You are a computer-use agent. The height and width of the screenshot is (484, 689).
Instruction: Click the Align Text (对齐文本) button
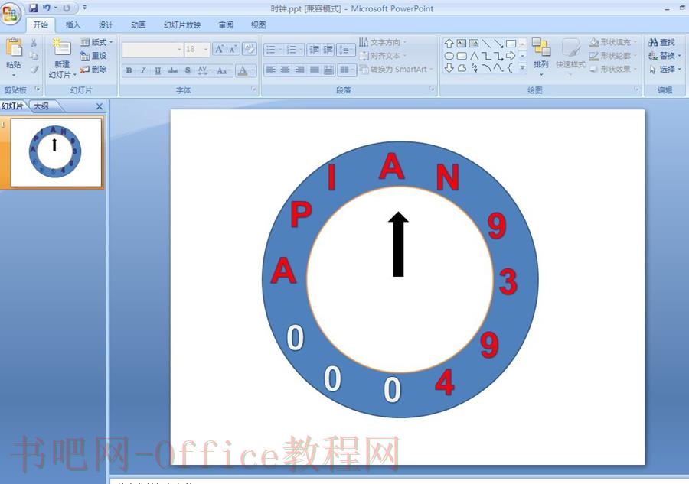pos(383,56)
